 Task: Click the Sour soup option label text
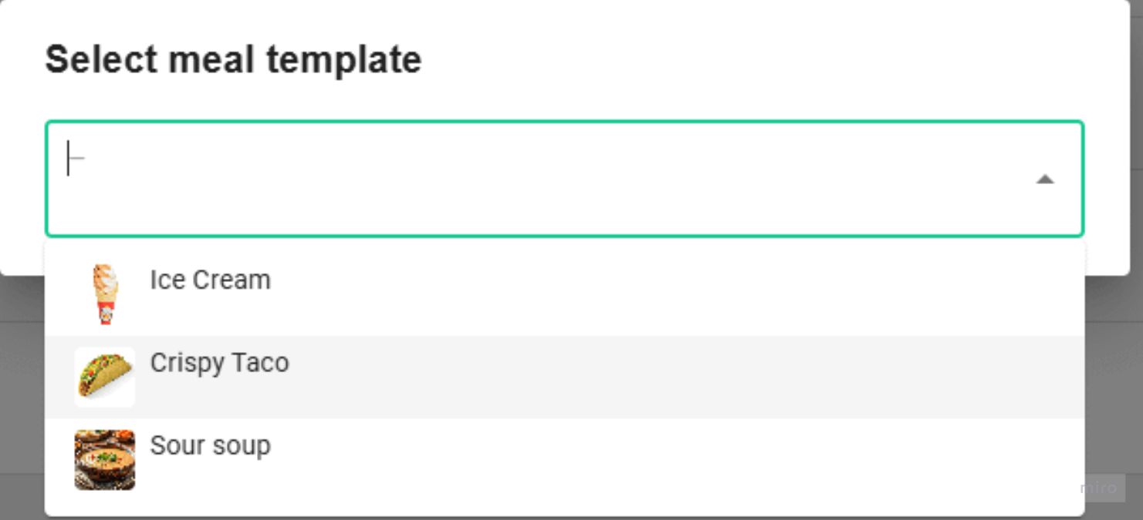[x=210, y=445]
